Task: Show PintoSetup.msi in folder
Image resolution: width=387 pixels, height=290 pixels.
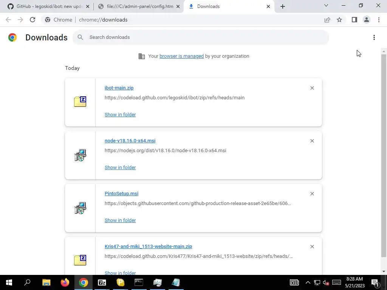Action: pyautogui.click(x=120, y=220)
